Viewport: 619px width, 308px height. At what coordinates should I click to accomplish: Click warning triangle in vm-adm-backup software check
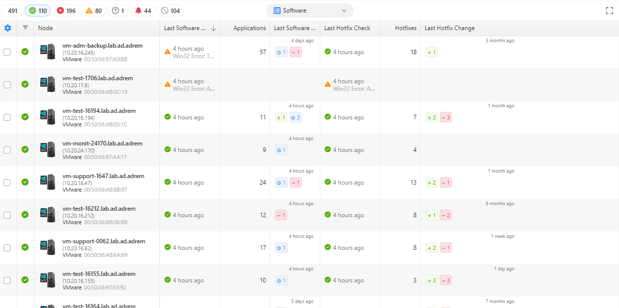pos(168,52)
